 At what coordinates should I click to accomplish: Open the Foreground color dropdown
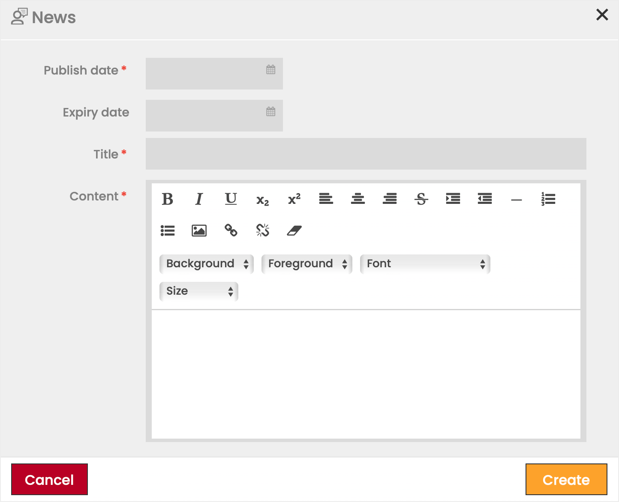[x=307, y=264]
